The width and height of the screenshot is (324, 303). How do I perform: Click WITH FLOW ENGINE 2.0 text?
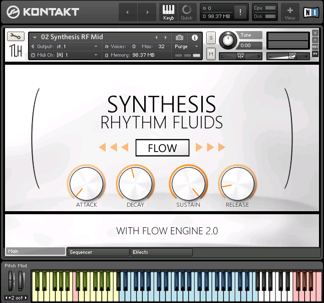[x=167, y=231]
